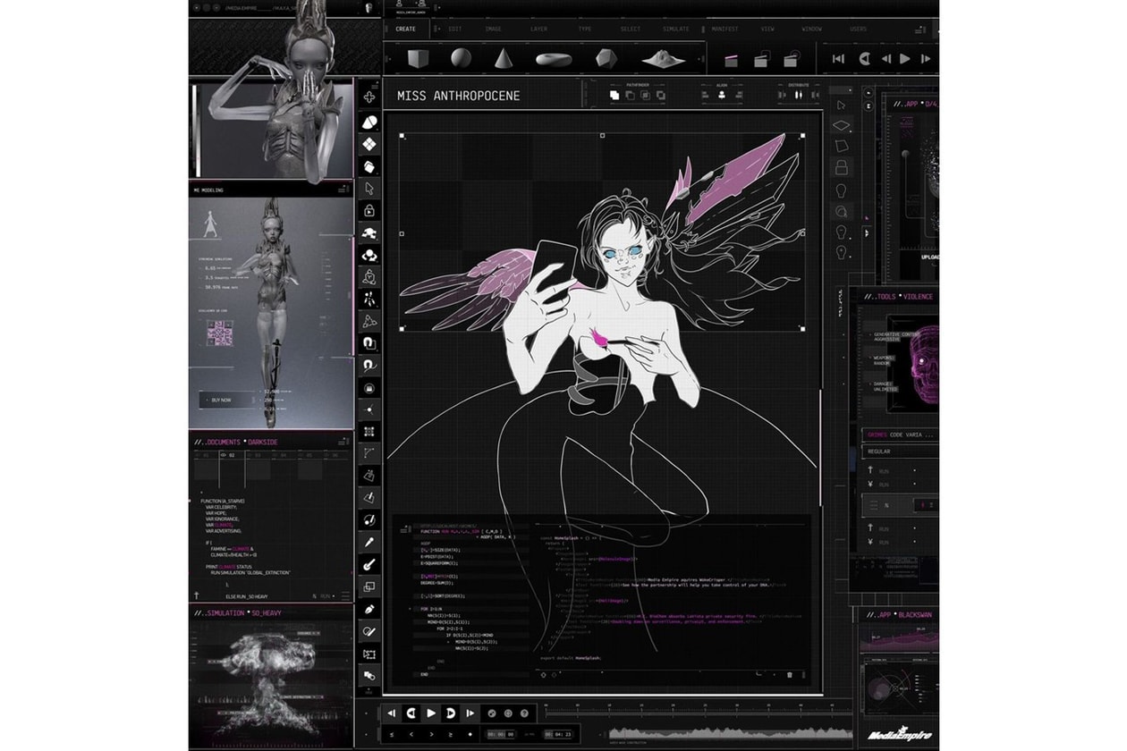The image size is (1127, 751).
Task: Switch to the Create tab
Action: pos(405,29)
